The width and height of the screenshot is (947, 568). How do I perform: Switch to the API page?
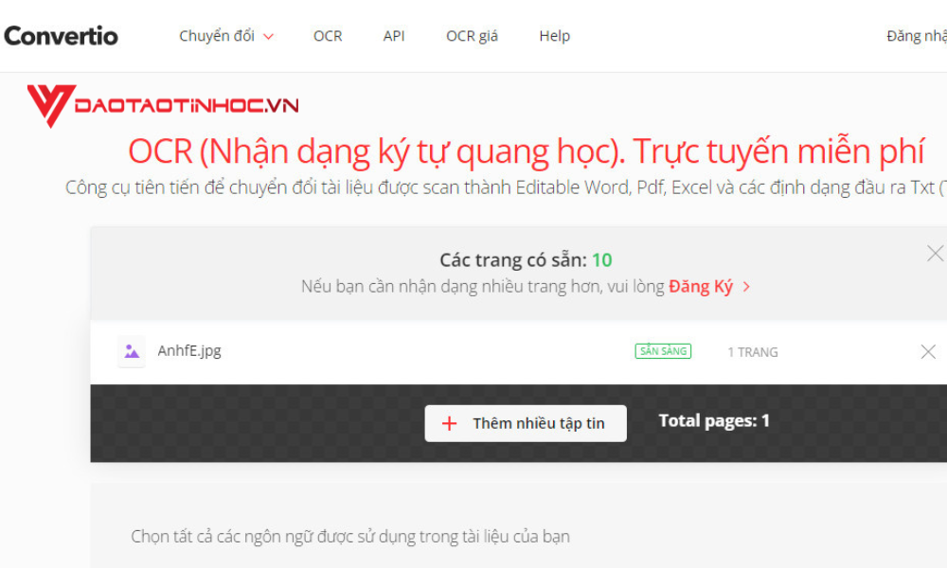coord(393,35)
